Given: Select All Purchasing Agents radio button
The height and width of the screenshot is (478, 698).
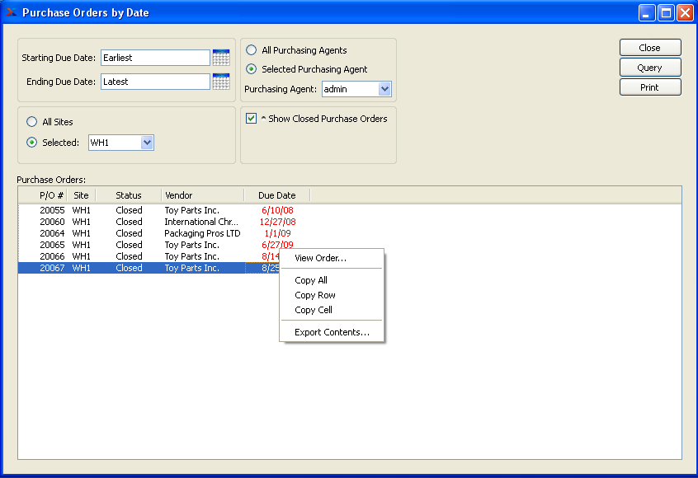Looking at the screenshot, I should 252,49.
